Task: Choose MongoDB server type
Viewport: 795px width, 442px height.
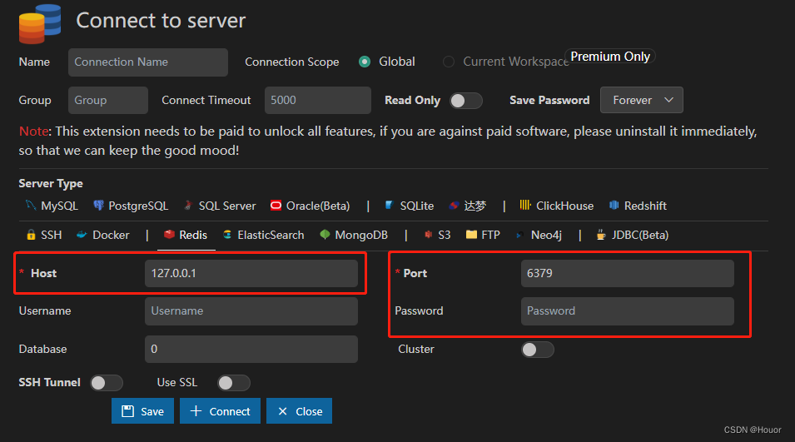Action: pos(354,236)
